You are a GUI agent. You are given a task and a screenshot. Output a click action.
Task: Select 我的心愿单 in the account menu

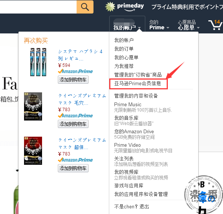(x=126, y=57)
